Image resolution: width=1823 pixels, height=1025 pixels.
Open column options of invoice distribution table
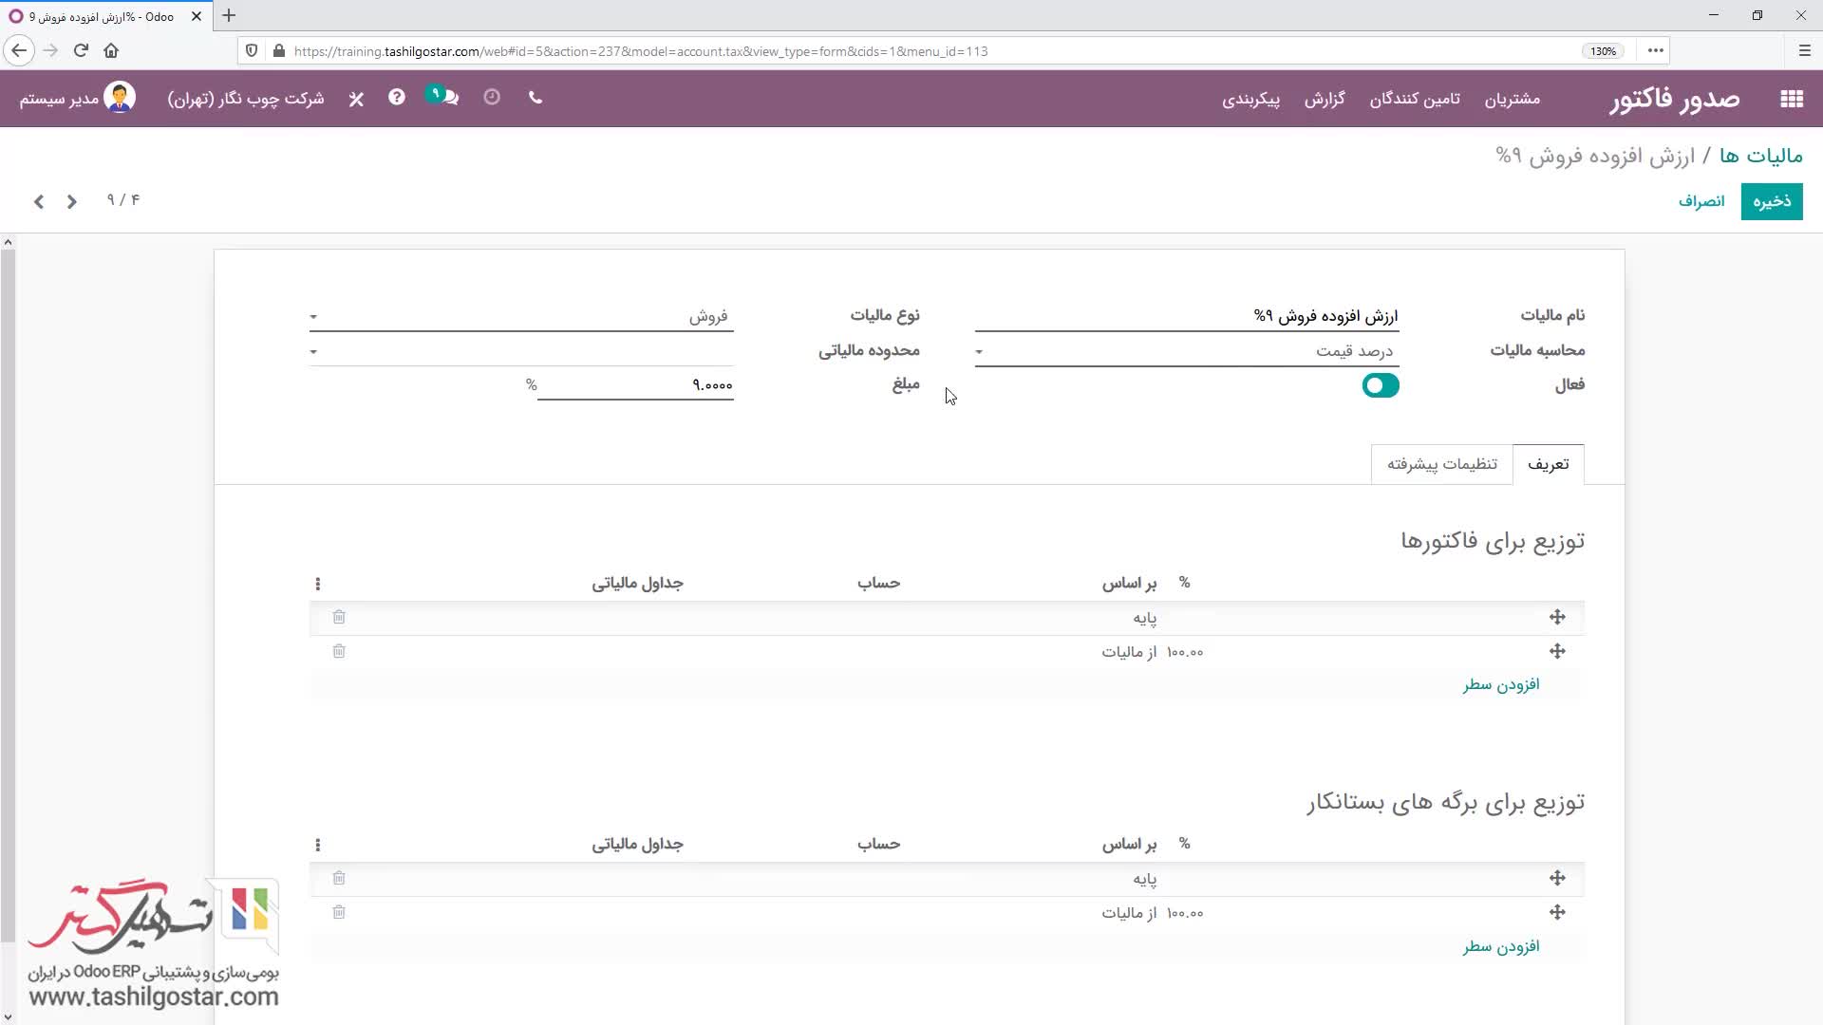[x=318, y=584]
